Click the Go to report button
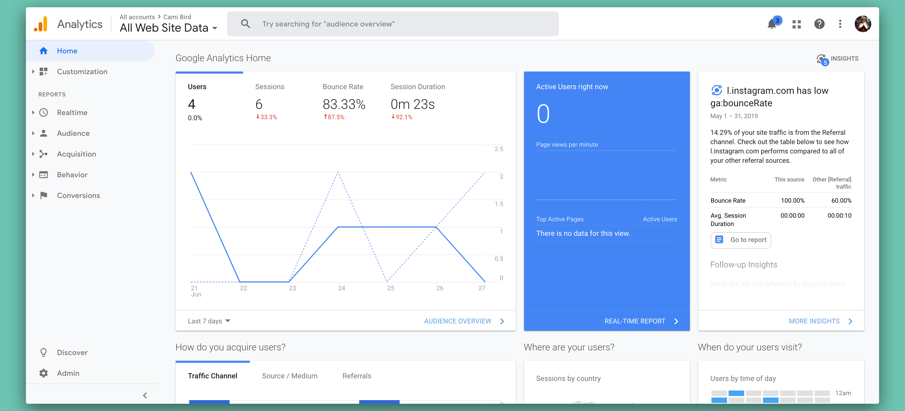 click(x=741, y=240)
